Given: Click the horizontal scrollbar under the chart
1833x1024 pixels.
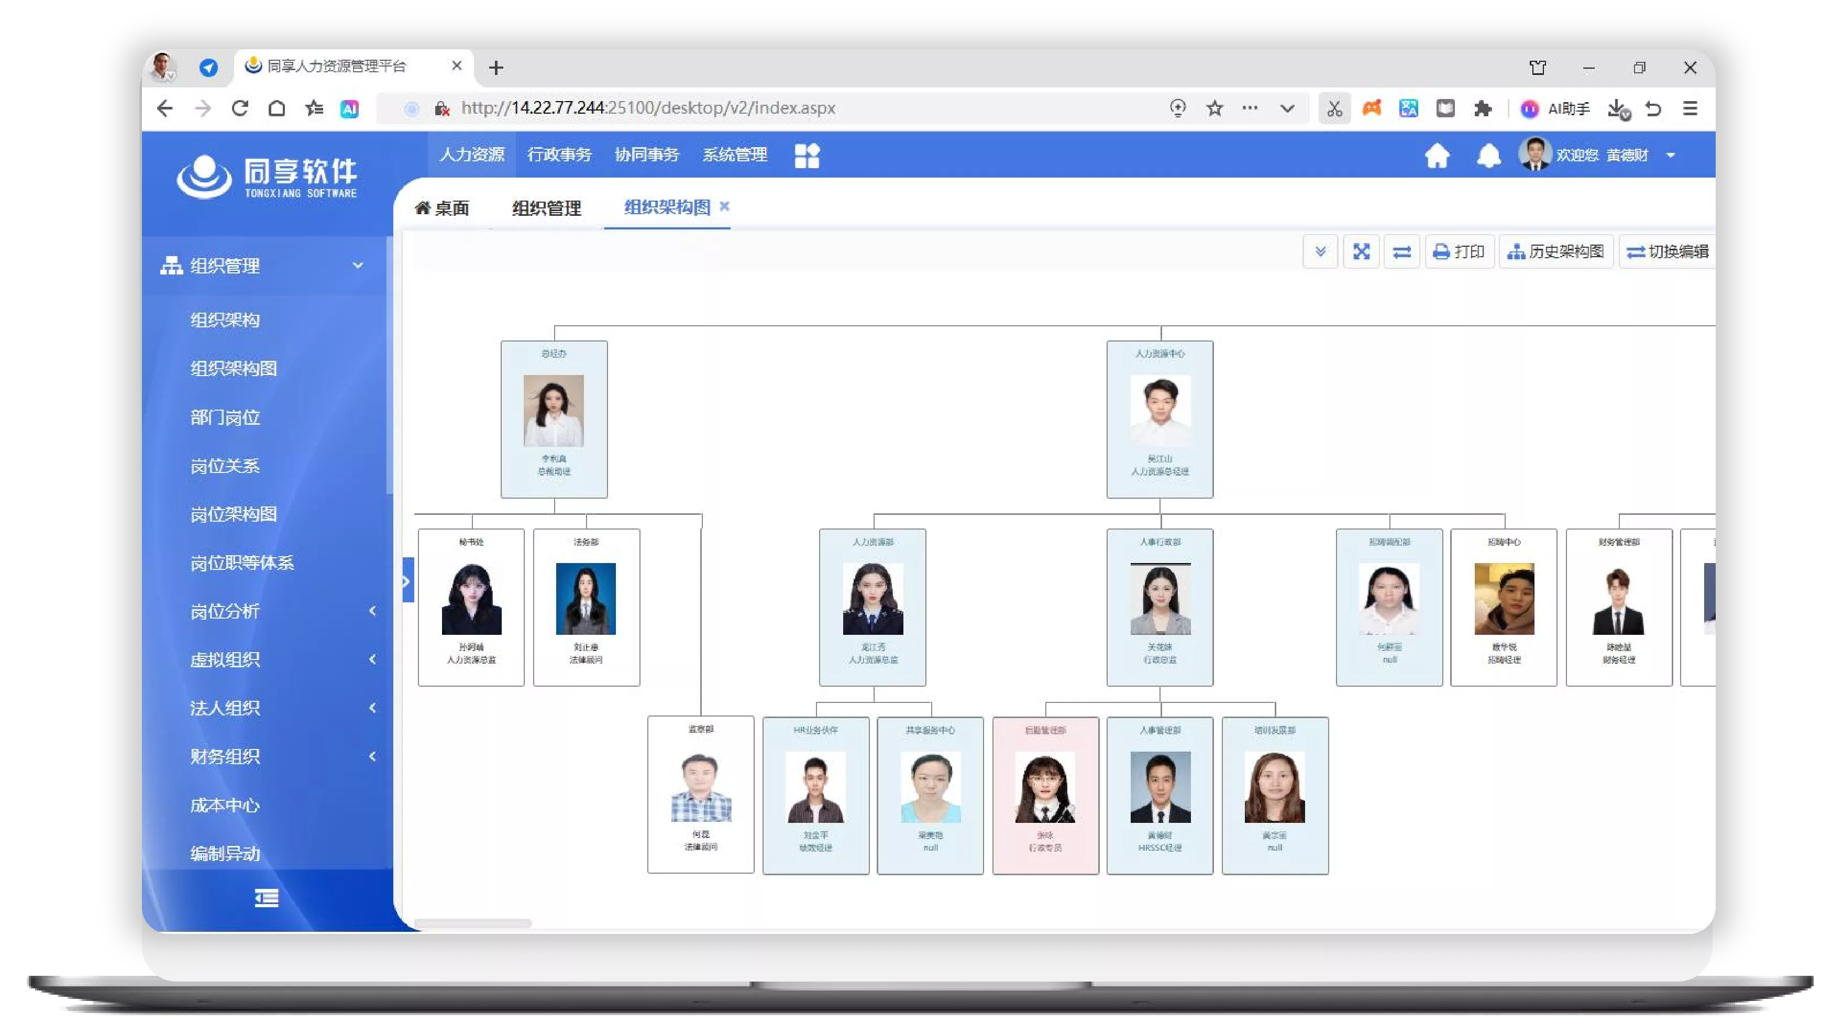Looking at the screenshot, I should tap(472, 923).
